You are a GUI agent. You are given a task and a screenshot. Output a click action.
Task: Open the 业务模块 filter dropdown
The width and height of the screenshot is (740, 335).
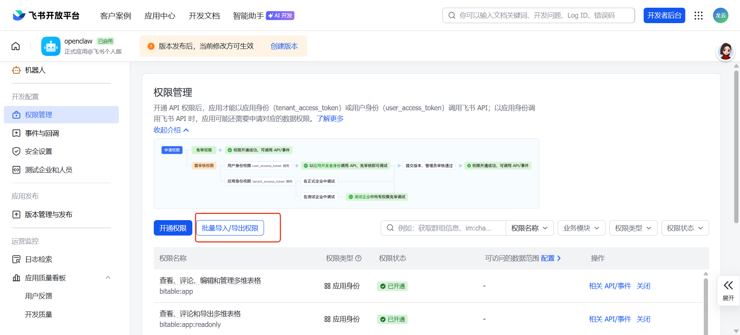click(x=581, y=228)
